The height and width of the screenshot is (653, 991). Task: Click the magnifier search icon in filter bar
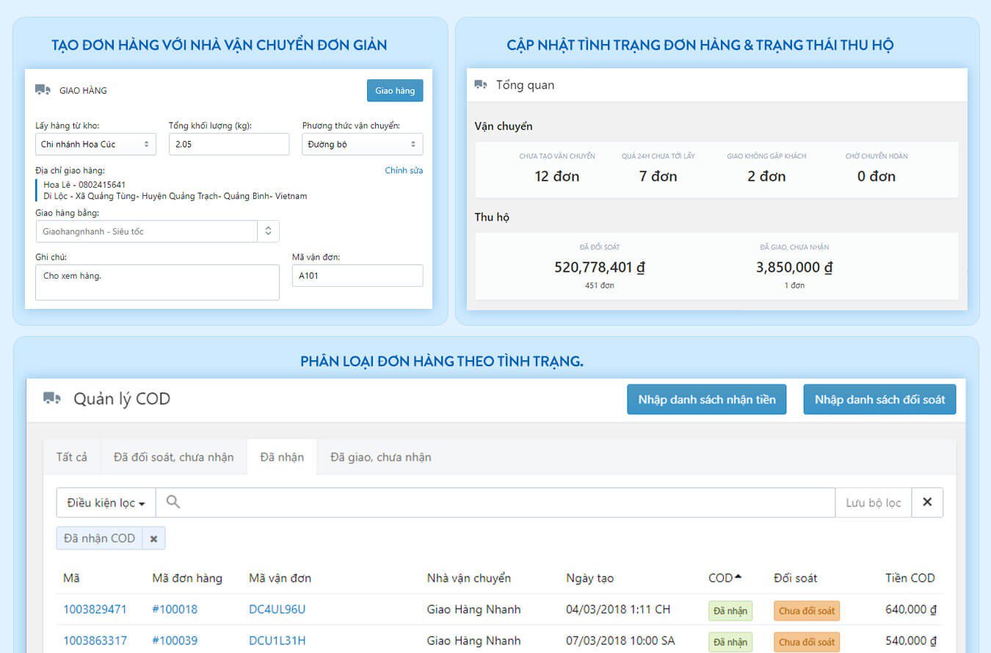click(x=173, y=502)
